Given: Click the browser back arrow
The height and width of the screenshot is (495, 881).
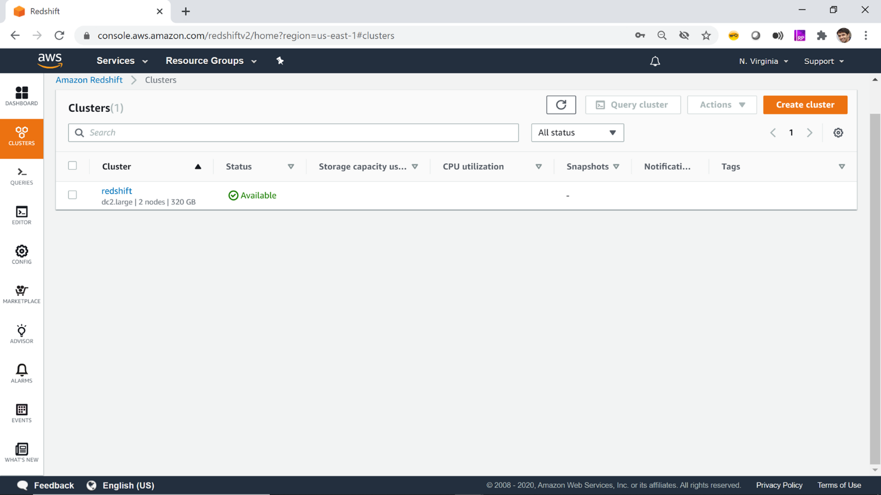Looking at the screenshot, I should tap(15, 35).
